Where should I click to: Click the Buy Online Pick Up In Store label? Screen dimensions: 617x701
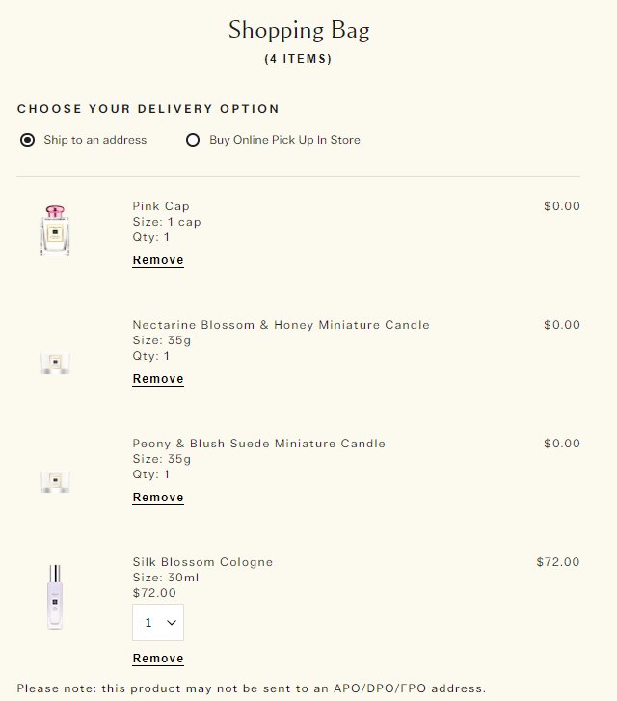[284, 140]
